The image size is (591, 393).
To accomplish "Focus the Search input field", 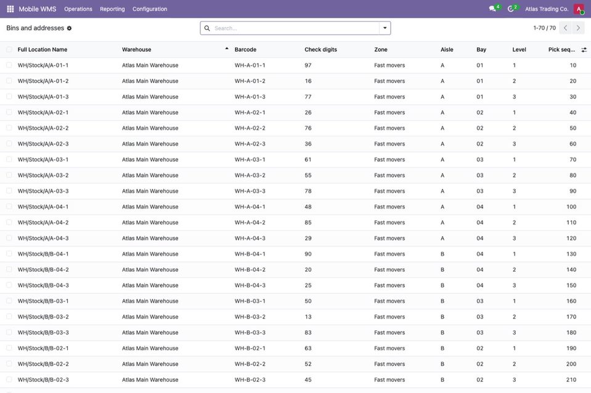I will point(296,28).
